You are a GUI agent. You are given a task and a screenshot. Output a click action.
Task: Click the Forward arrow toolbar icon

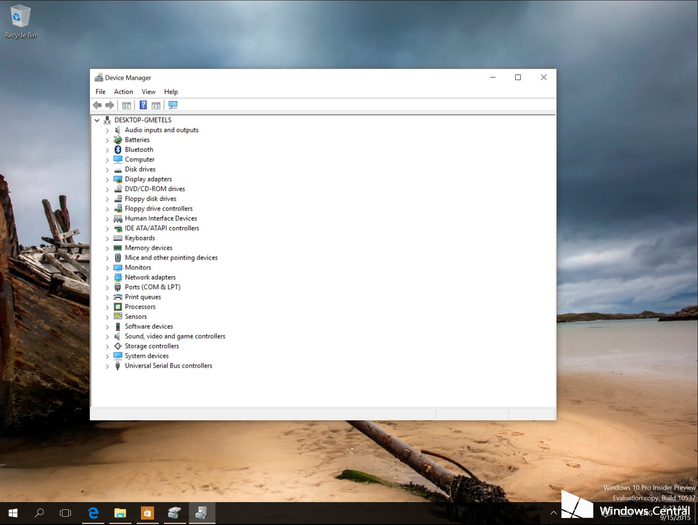pos(109,105)
